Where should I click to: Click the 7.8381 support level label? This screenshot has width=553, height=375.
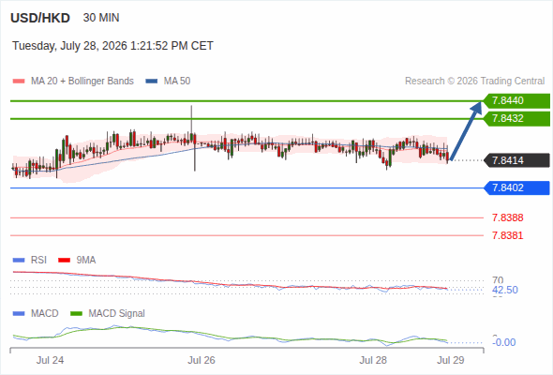(507, 235)
